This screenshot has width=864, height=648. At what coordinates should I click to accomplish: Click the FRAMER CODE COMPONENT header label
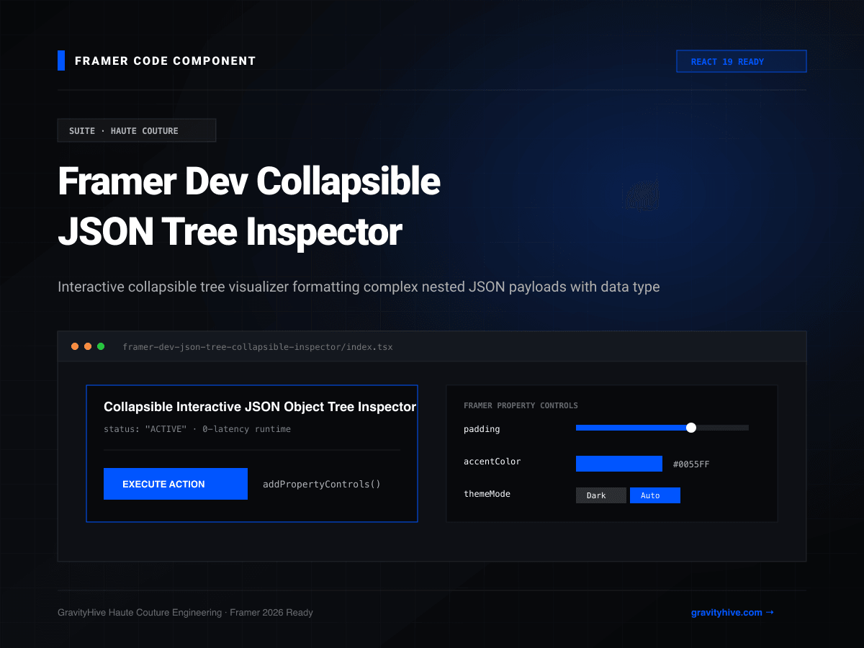coord(166,61)
